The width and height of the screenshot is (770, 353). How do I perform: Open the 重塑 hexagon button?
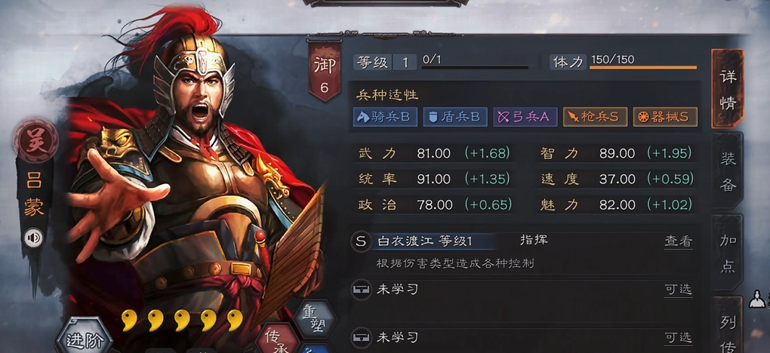316,320
